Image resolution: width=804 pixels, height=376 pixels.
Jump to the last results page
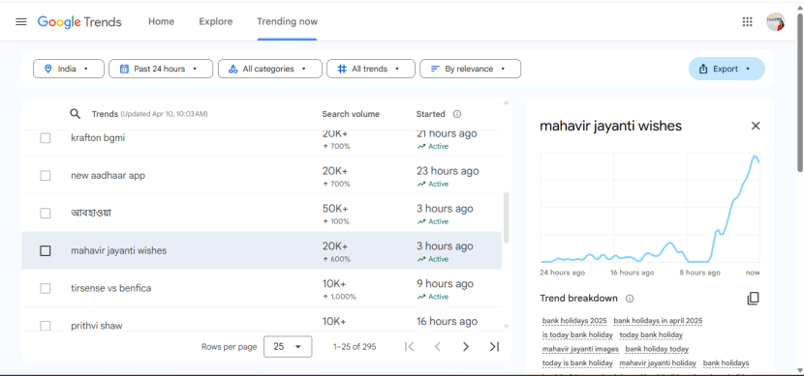coord(494,347)
